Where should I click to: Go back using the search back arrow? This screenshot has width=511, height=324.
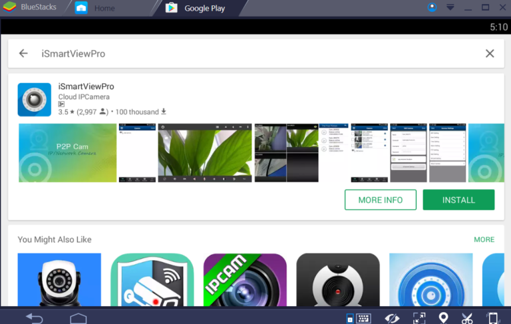pyautogui.click(x=23, y=53)
